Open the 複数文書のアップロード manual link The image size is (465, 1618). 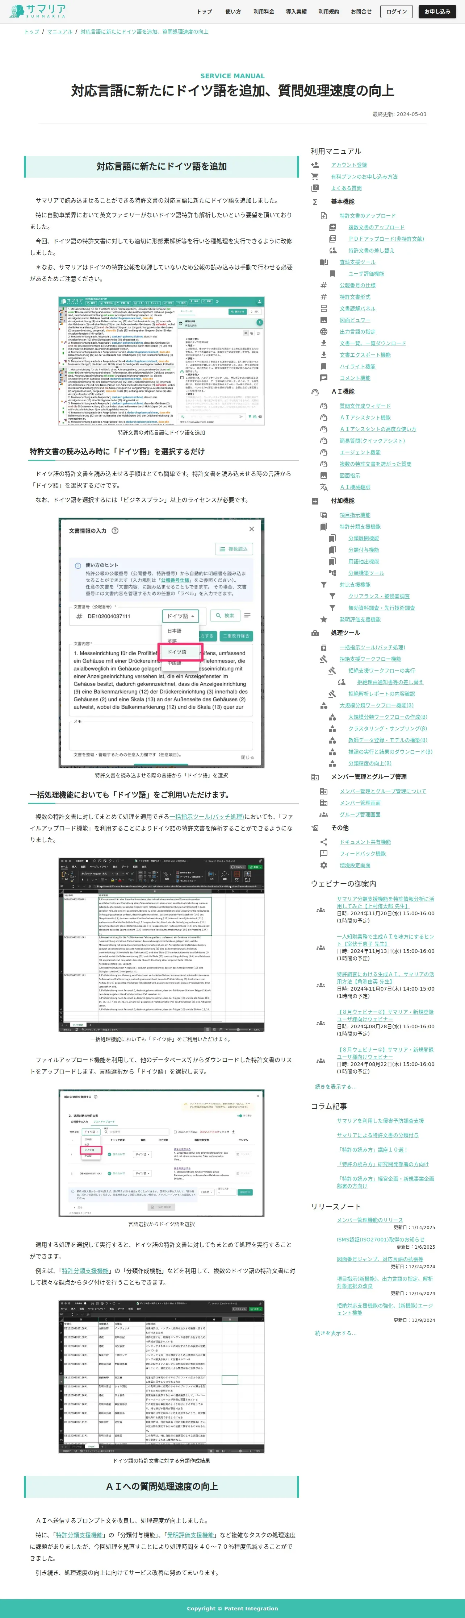tap(377, 228)
